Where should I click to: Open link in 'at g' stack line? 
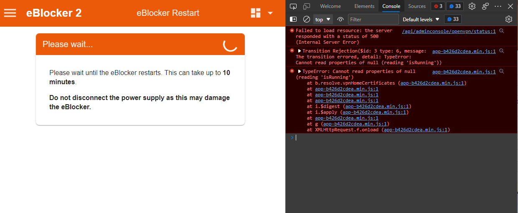(355, 124)
